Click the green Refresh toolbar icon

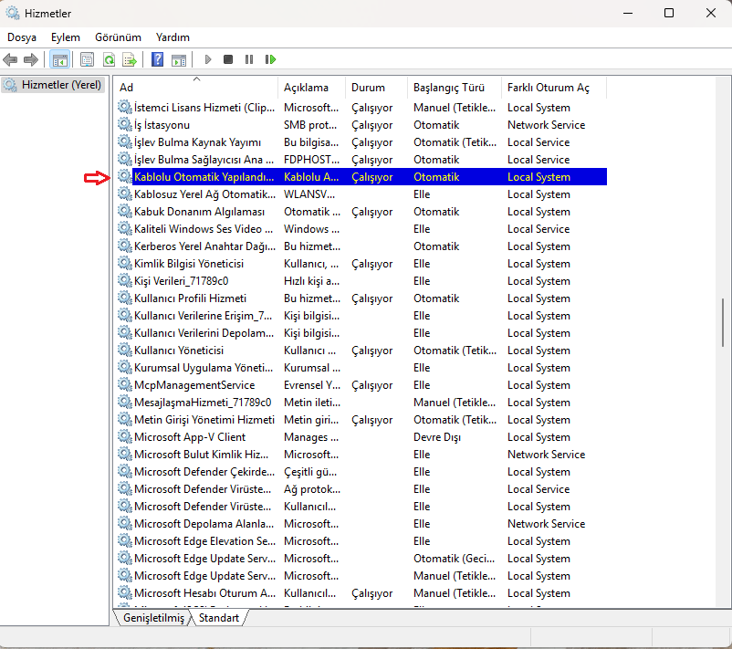click(109, 59)
